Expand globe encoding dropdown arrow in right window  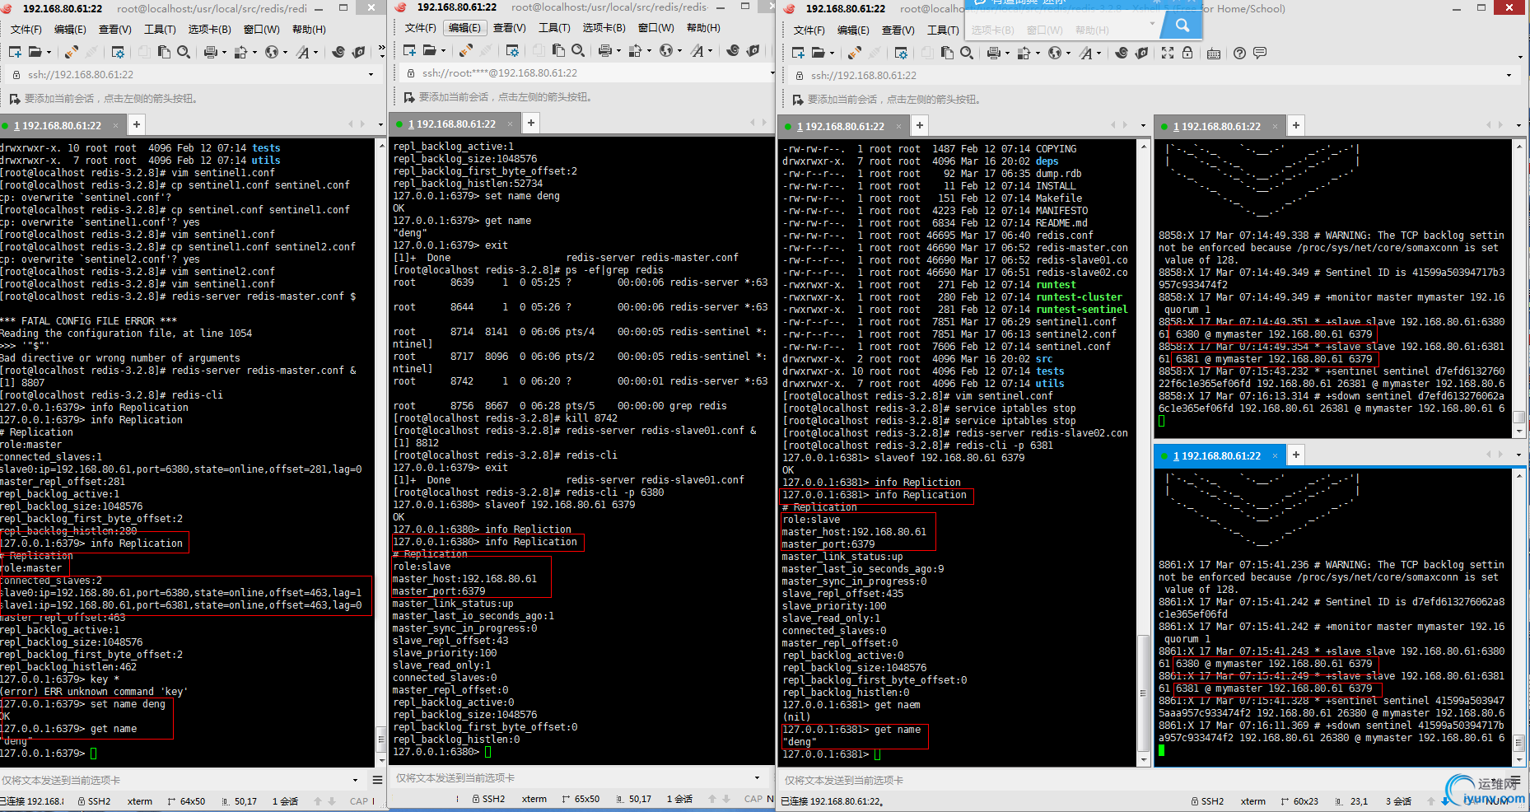[x=1069, y=54]
